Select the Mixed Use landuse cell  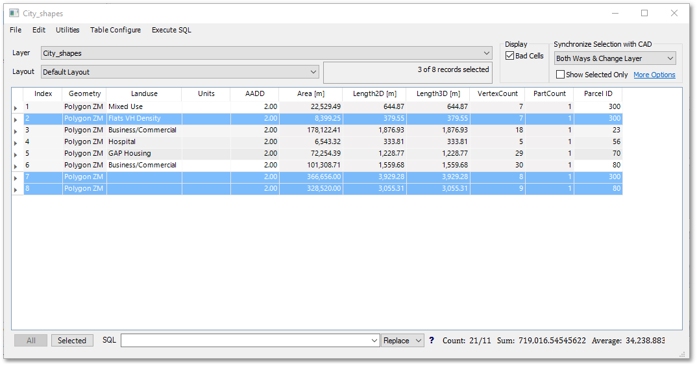coord(144,106)
